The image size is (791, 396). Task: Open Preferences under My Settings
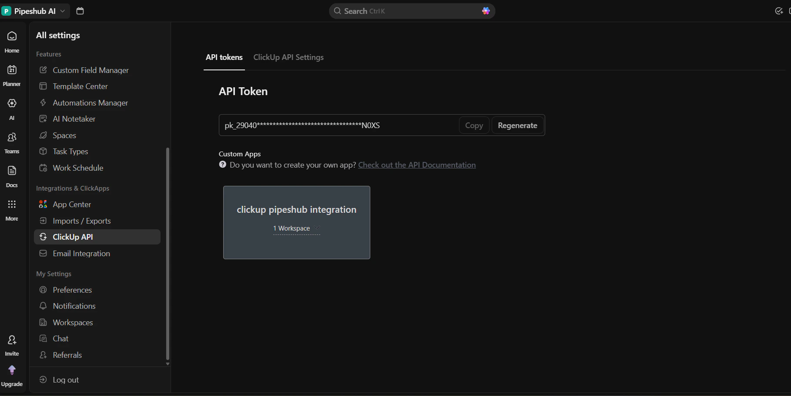[x=72, y=290]
